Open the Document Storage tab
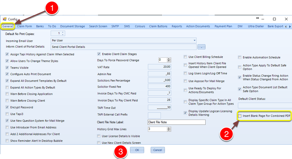The height and width of the screenshot is (159, 292). [x=72, y=26]
